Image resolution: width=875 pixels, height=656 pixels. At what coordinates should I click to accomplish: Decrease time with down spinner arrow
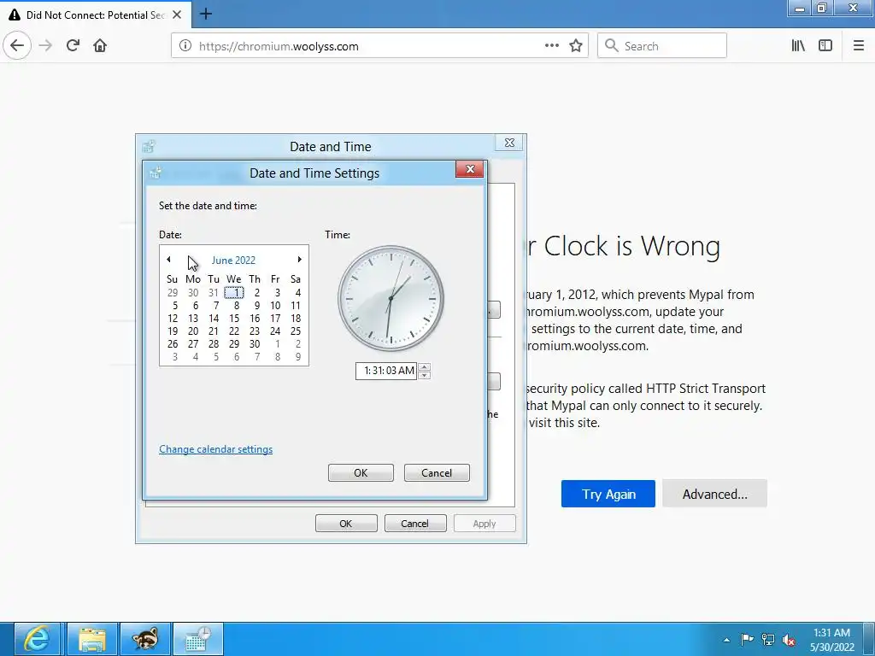tap(424, 375)
